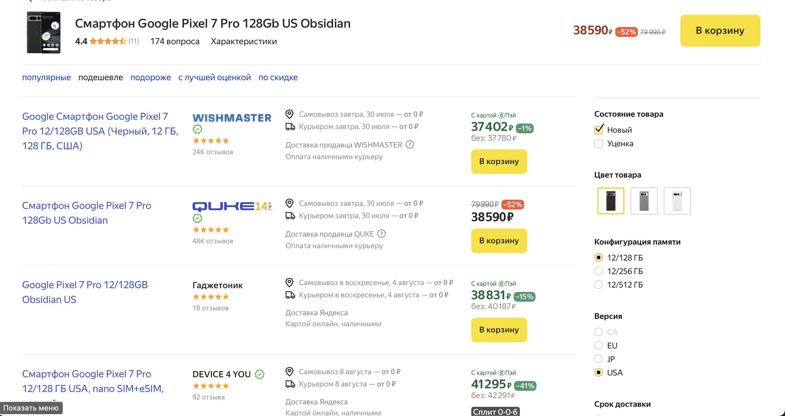The image size is (785, 416).
Task: Click the WISHMASTER verified seller badge
Action: pos(197,129)
